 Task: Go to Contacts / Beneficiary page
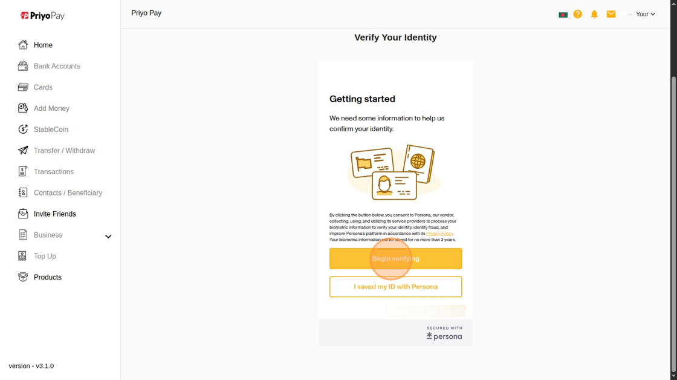tap(68, 193)
